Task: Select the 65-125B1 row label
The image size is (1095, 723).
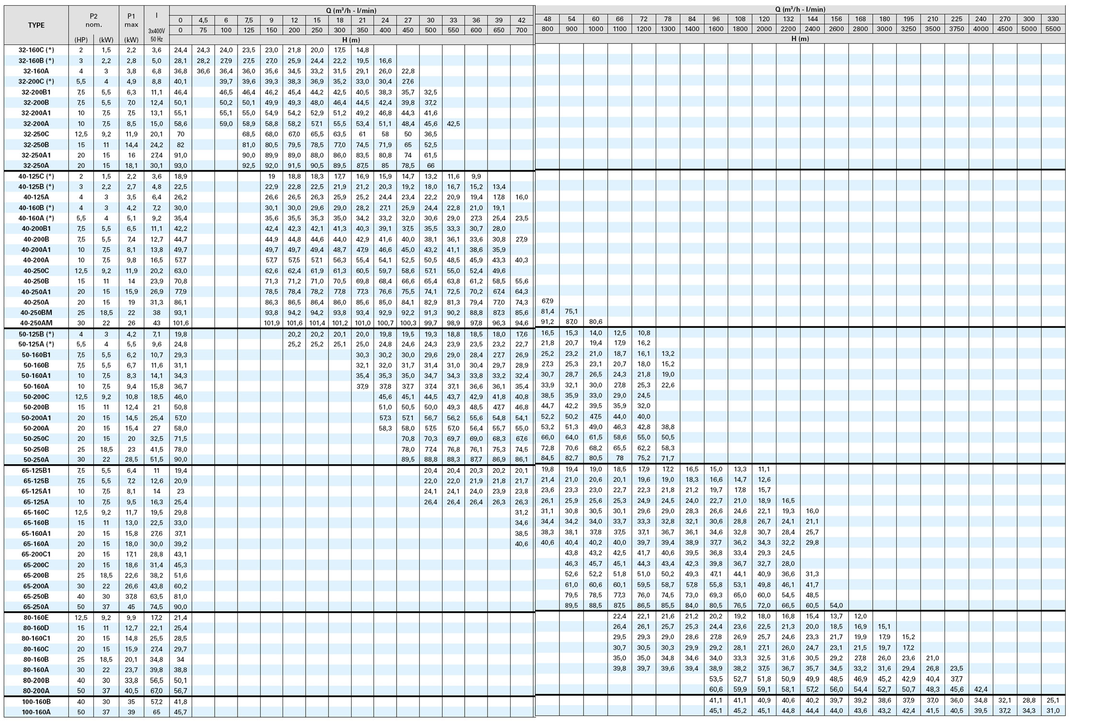Action: click(x=36, y=471)
